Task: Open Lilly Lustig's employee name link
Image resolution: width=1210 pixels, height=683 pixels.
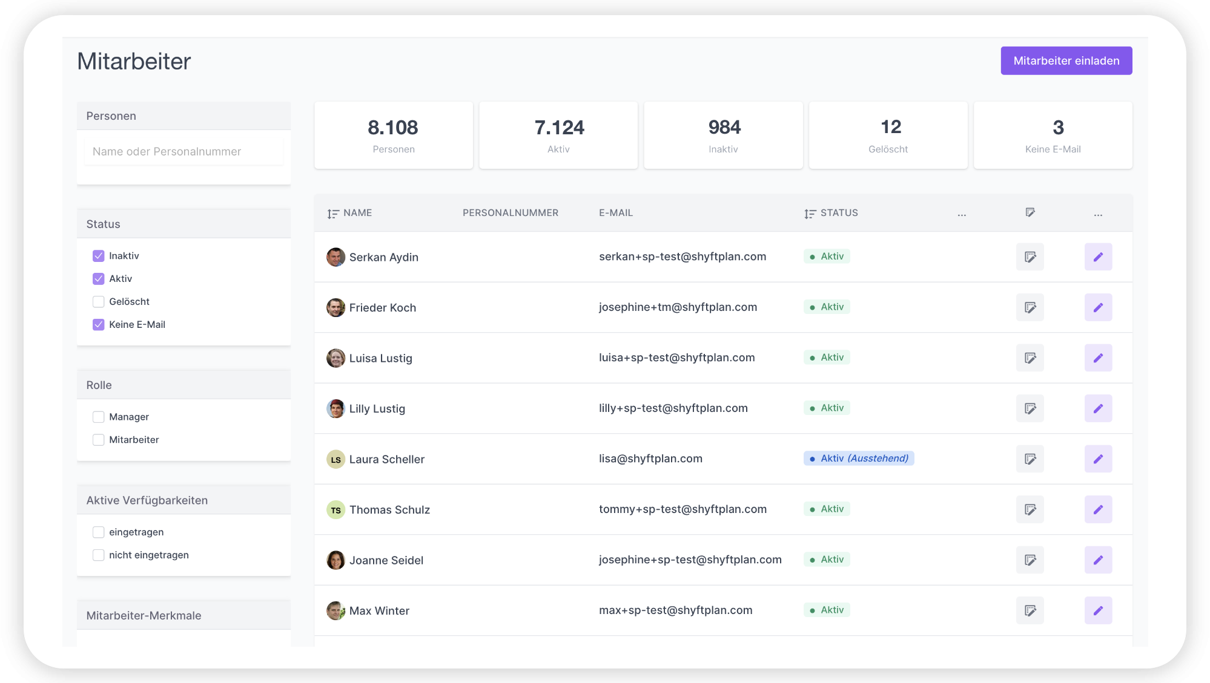Action: pyautogui.click(x=377, y=409)
